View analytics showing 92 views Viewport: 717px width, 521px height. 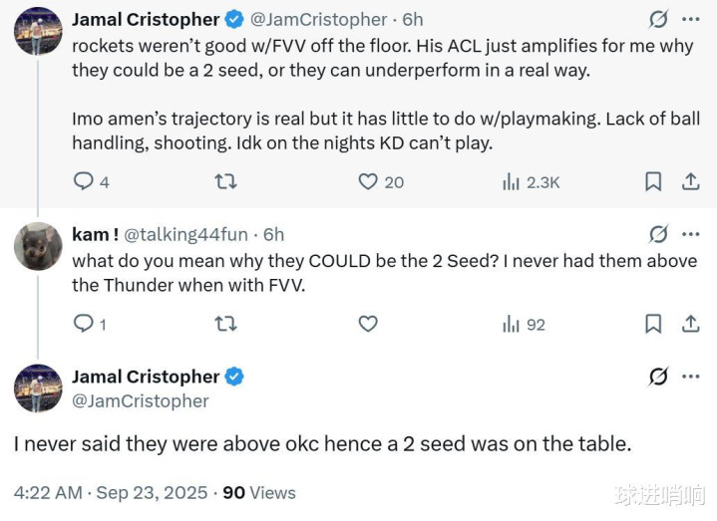[511, 323]
